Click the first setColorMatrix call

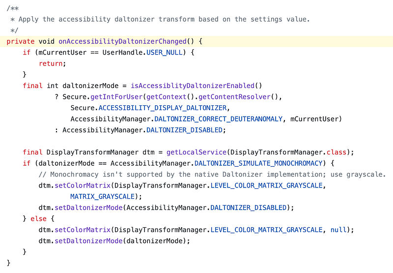83,185
